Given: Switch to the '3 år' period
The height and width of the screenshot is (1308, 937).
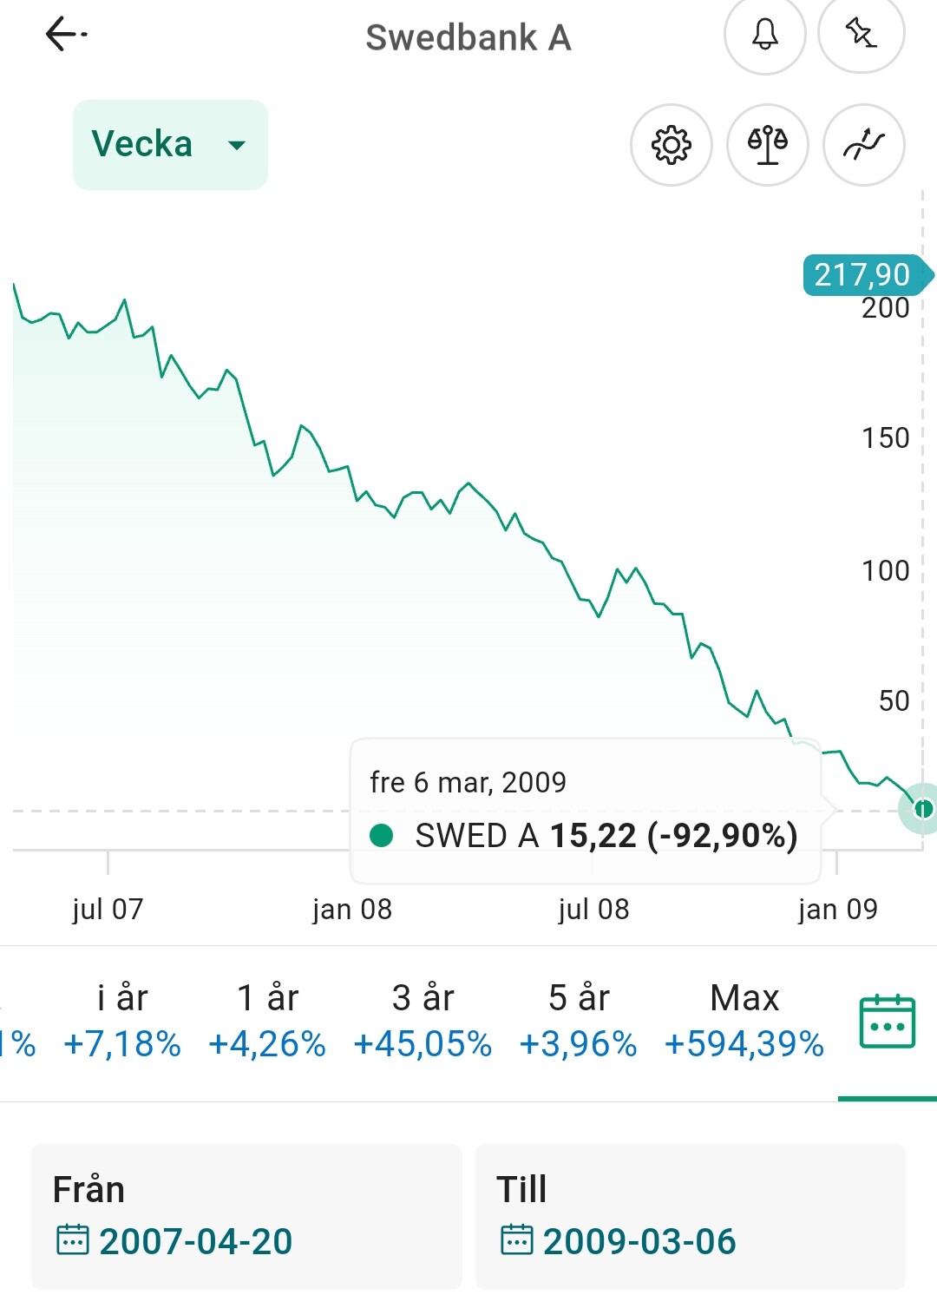Looking at the screenshot, I should click(x=423, y=1021).
